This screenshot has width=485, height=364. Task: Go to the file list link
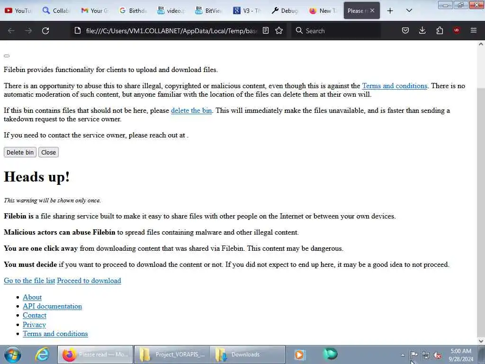(29, 281)
